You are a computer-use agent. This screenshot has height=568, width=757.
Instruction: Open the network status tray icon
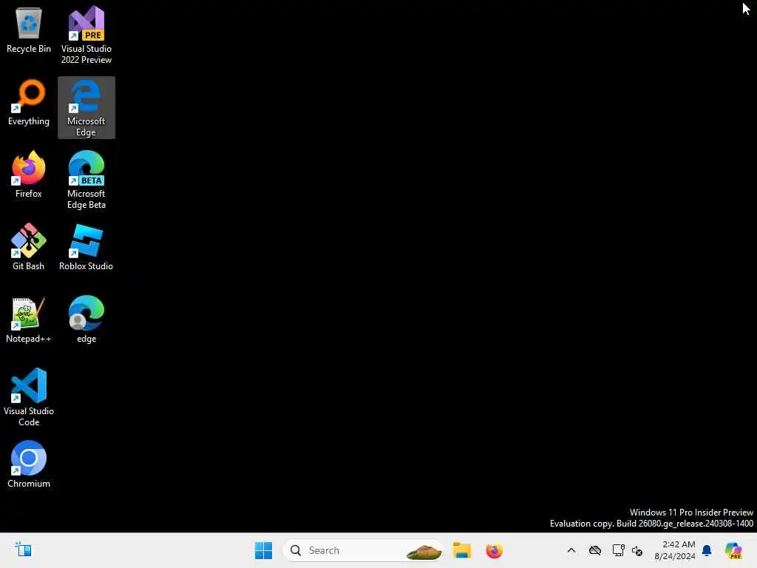click(x=618, y=550)
